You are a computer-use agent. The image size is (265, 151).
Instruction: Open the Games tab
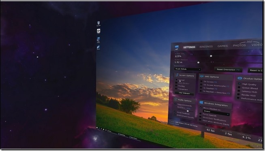(x=222, y=46)
